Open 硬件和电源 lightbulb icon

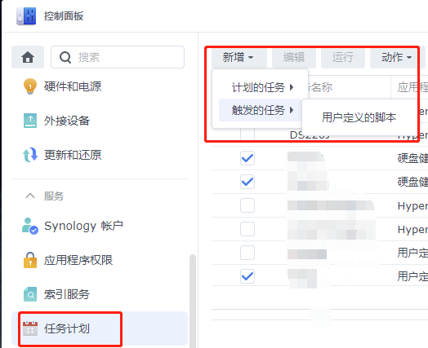[x=30, y=86]
